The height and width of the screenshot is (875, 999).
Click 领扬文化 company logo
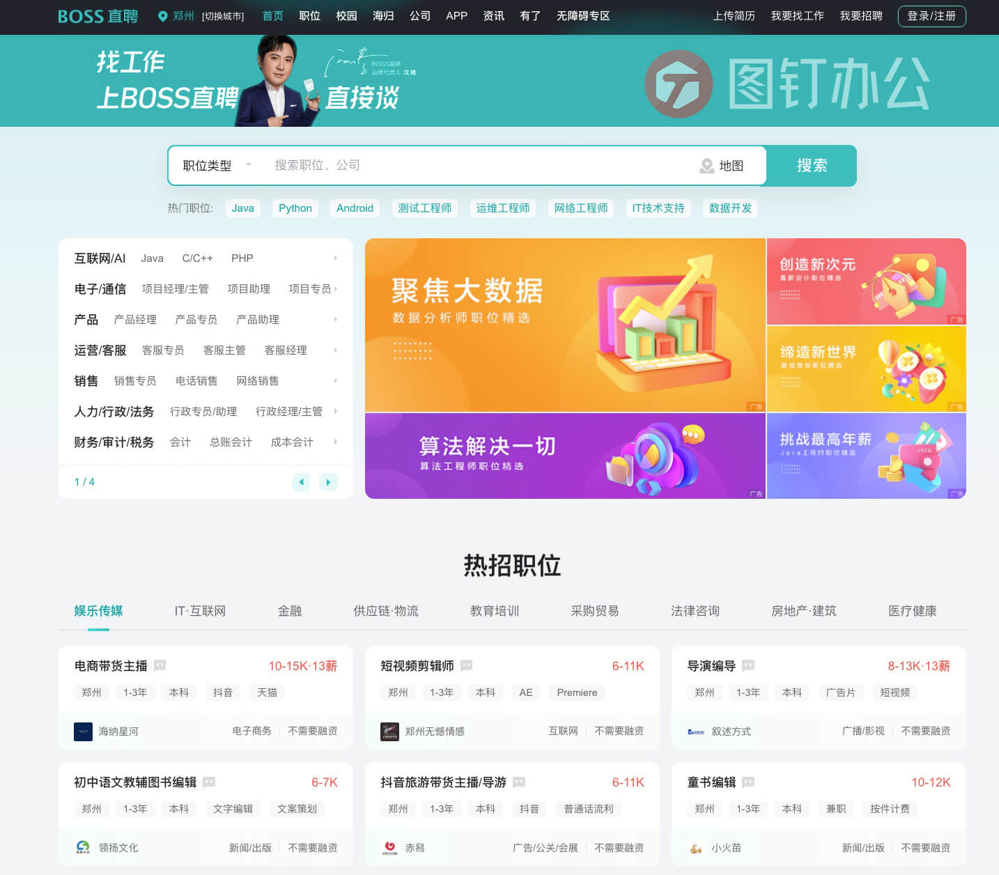coord(83,848)
